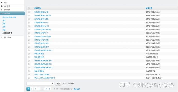Image resolution: width=178 pixels, height=92 pixels.
Task: Check the box for 审核投票-通过
Action: click(x=29, y=54)
